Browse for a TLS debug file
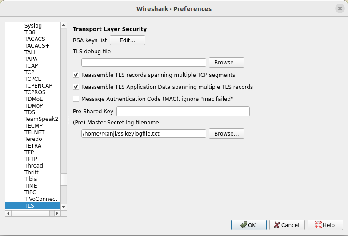This screenshot has height=236, width=348. tap(226, 62)
